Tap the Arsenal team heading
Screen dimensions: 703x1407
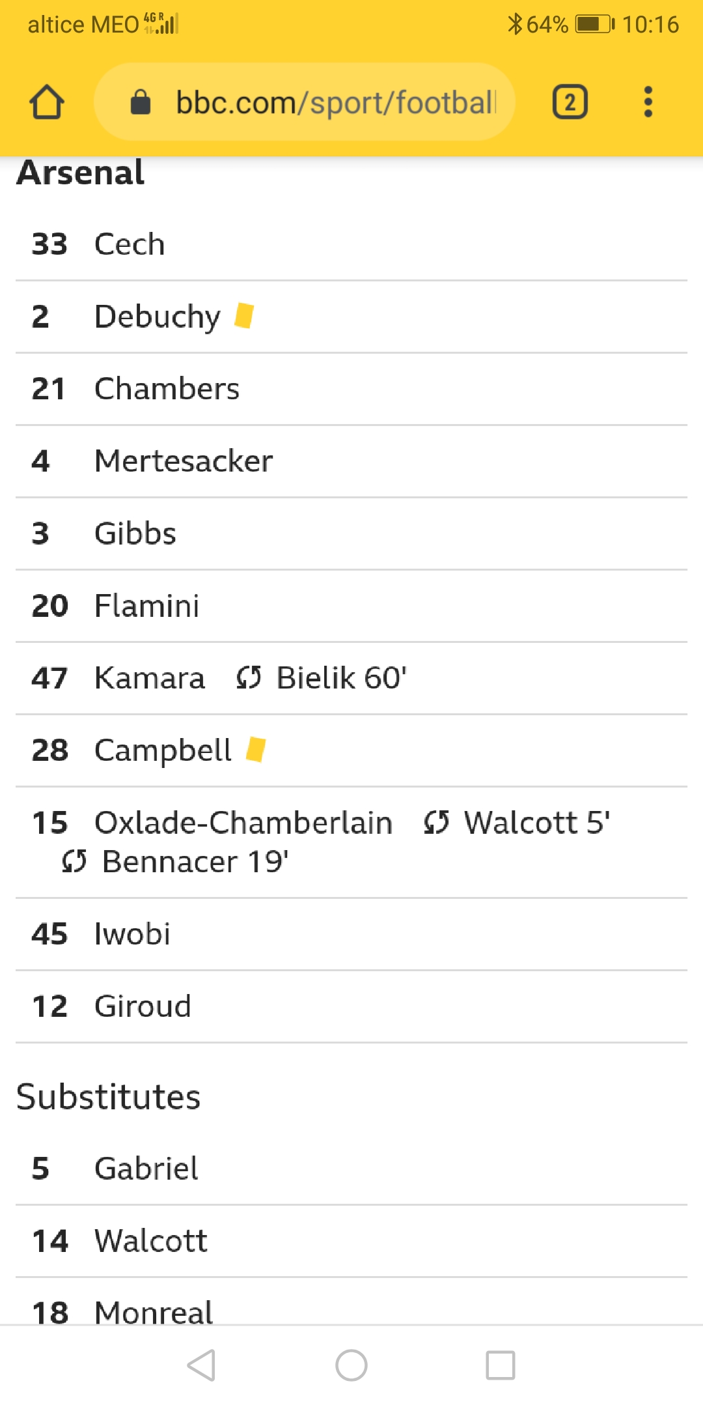click(x=81, y=173)
